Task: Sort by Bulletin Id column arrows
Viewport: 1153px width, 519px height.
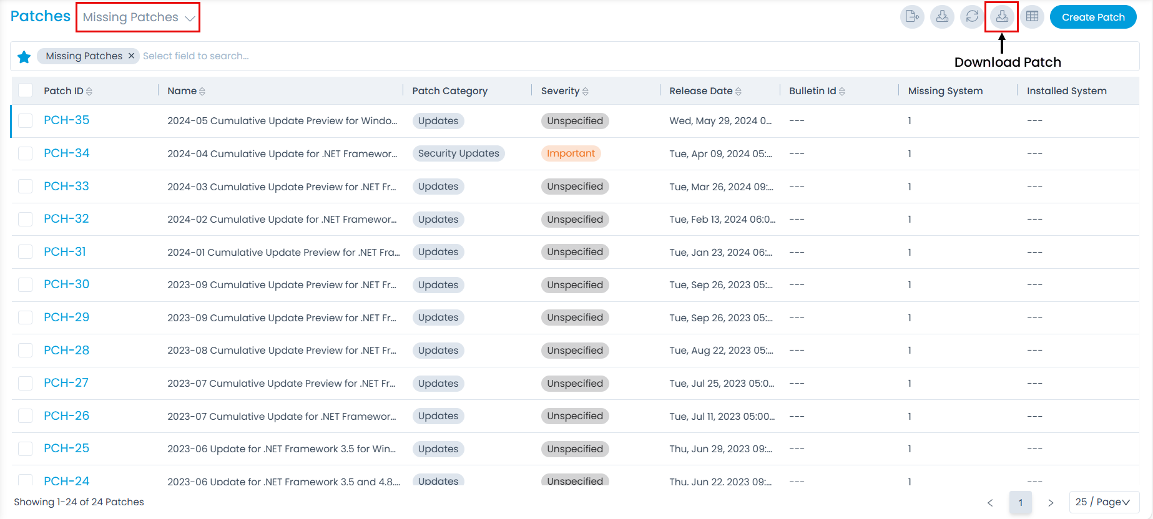Action: [x=842, y=91]
